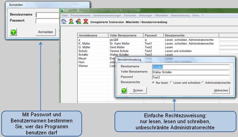
Task: Open the Extras menu
Action: (196, 15)
